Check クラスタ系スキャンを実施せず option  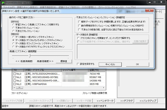click(78, 38)
